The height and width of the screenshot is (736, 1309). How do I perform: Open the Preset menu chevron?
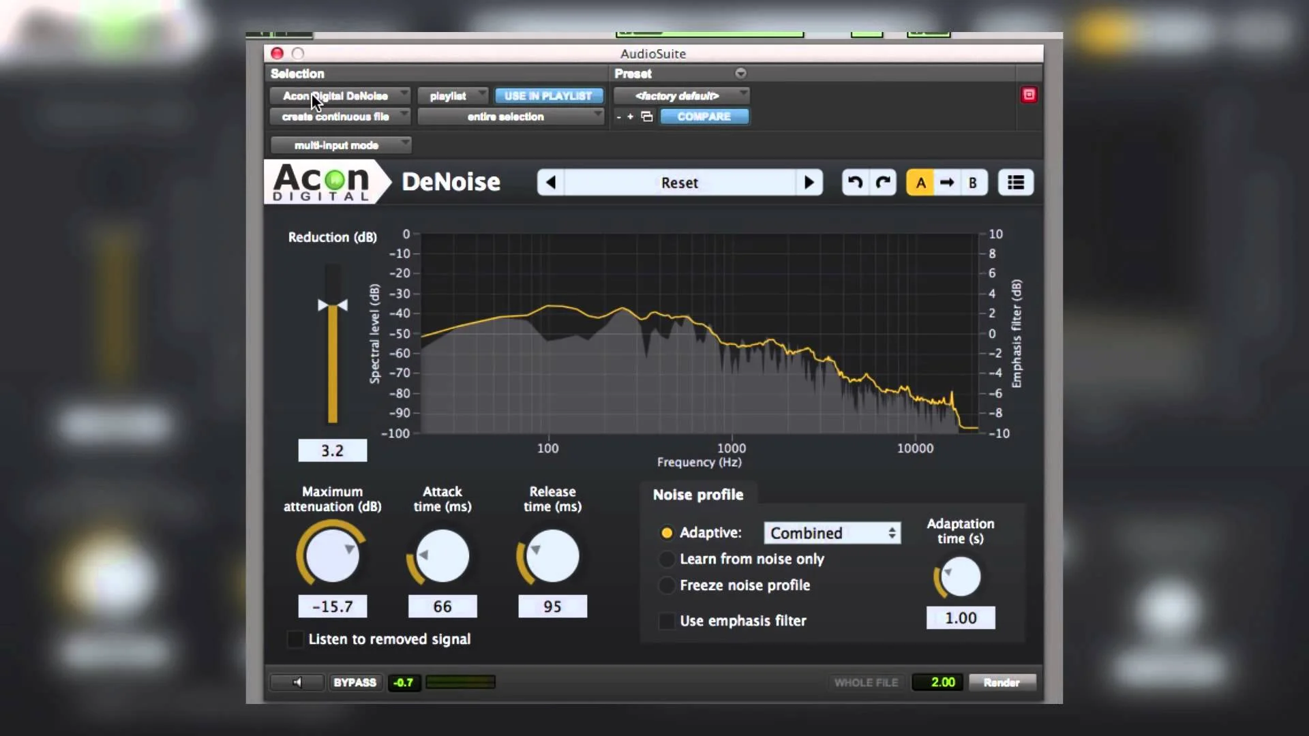(x=740, y=73)
